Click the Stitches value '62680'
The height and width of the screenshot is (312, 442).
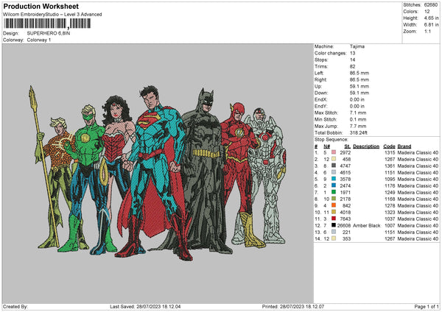tap(431, 5)
